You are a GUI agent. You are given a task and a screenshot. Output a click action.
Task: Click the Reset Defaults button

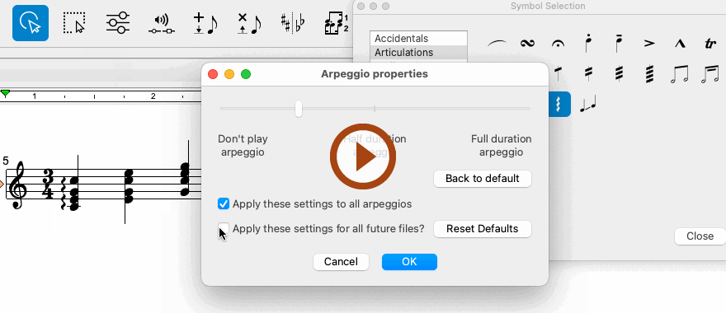pos(483,229)
